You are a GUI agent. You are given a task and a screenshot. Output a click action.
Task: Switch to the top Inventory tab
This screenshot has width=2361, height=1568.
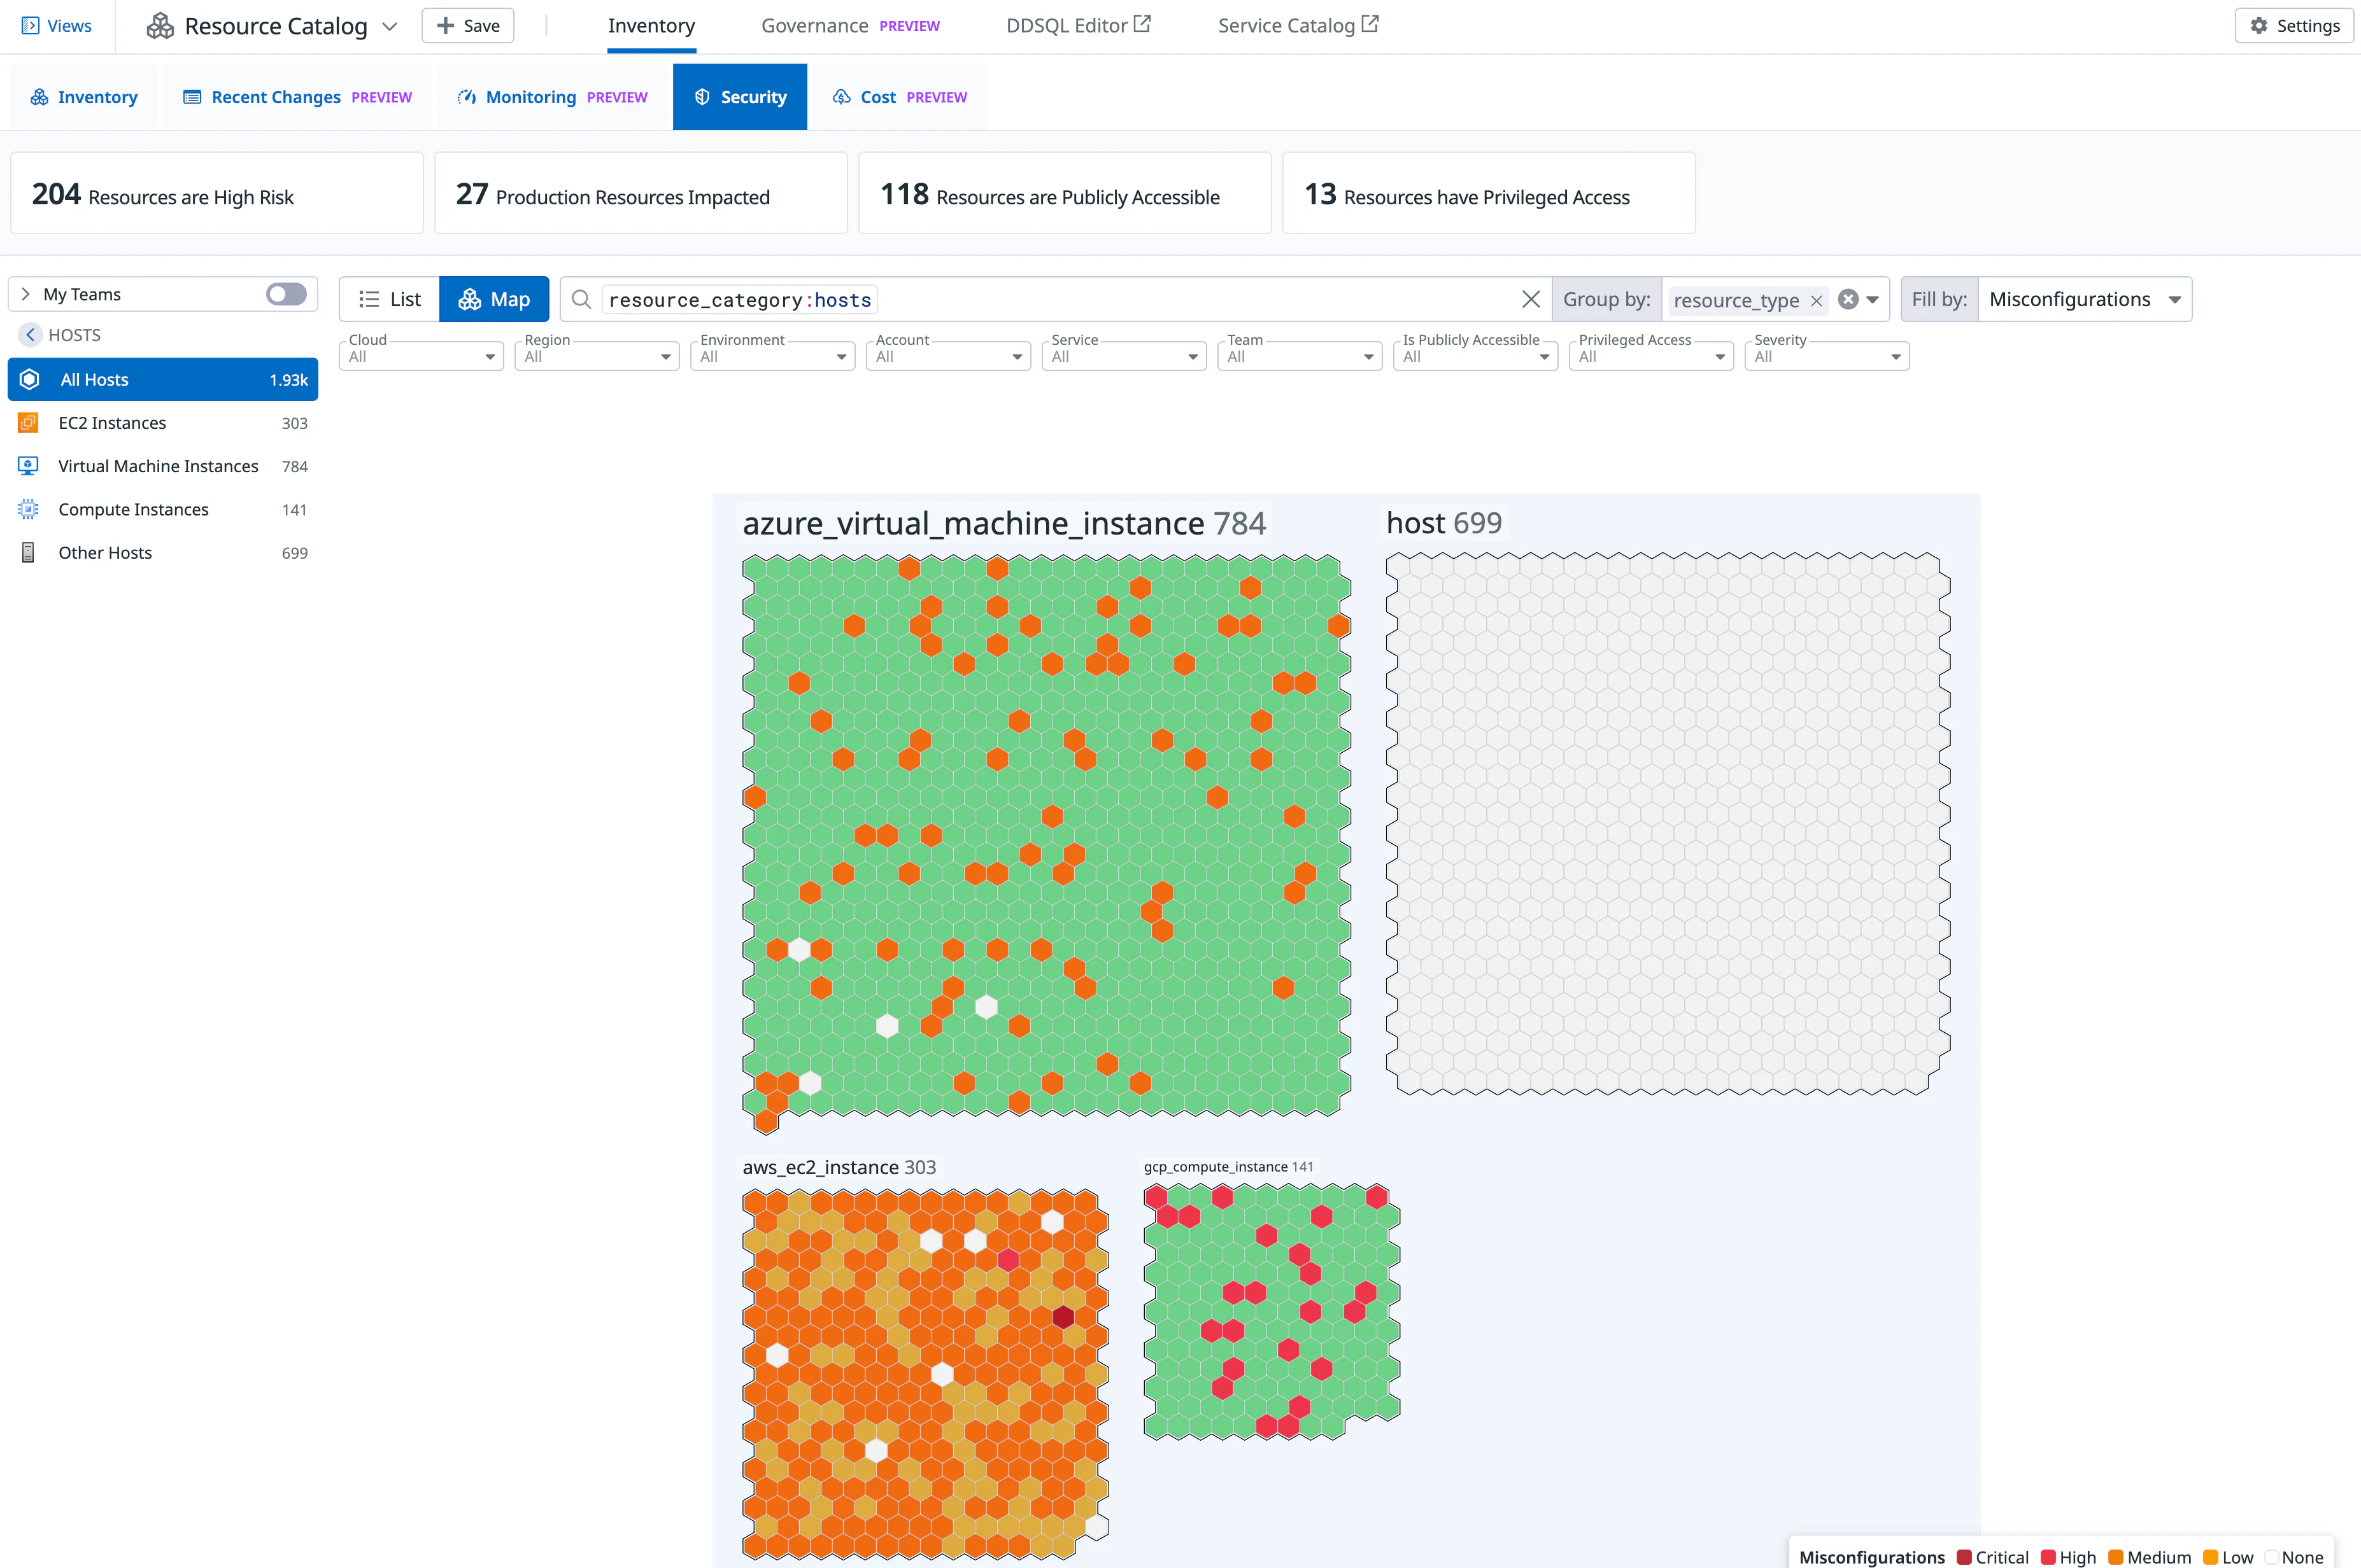pos(651,26)
